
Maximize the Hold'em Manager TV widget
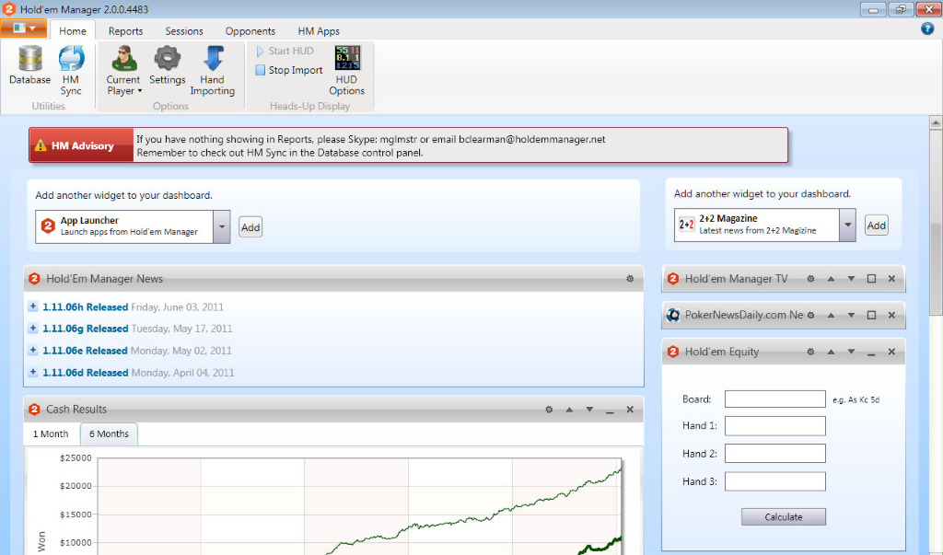(871, 279)
